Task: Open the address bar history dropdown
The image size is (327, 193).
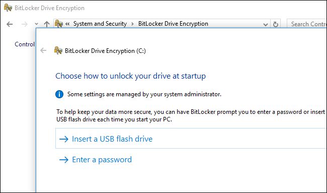Action: (x=266, y=24)
